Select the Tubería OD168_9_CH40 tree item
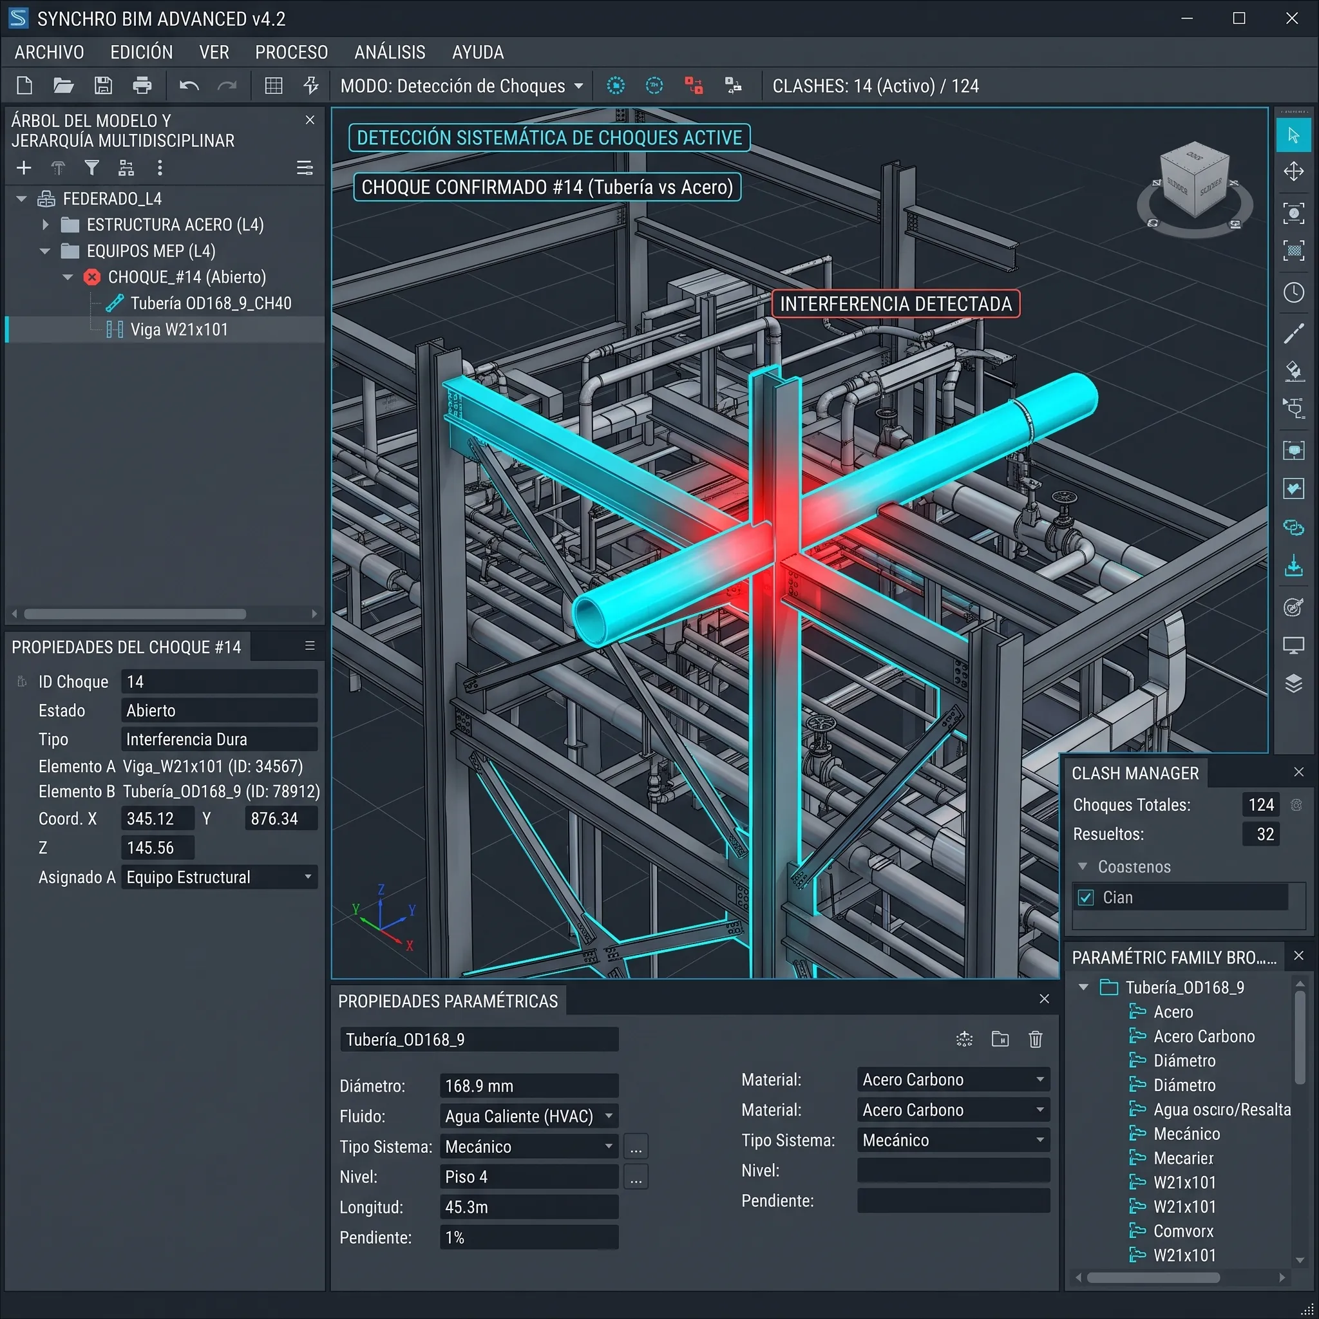Viewport: 1319px width, 1319px height. tap(210, 303)
